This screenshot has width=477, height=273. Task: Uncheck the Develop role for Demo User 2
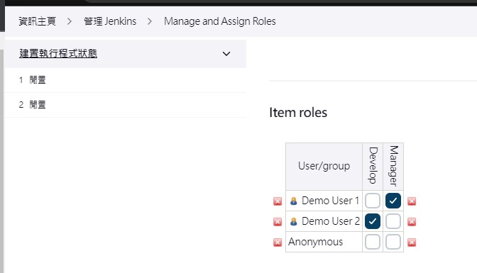click(x=373, y=221)
